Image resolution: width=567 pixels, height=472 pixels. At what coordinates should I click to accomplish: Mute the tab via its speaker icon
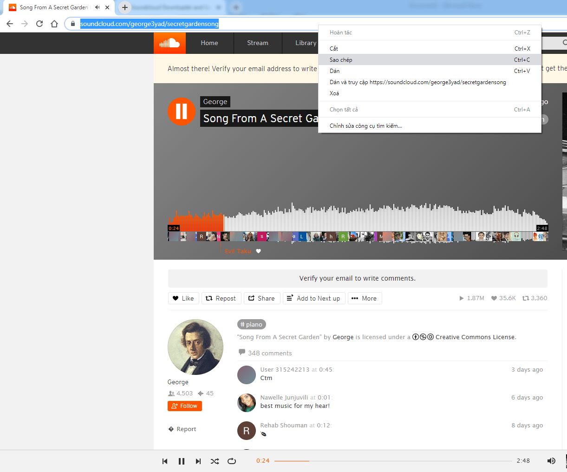coord(98,7)
